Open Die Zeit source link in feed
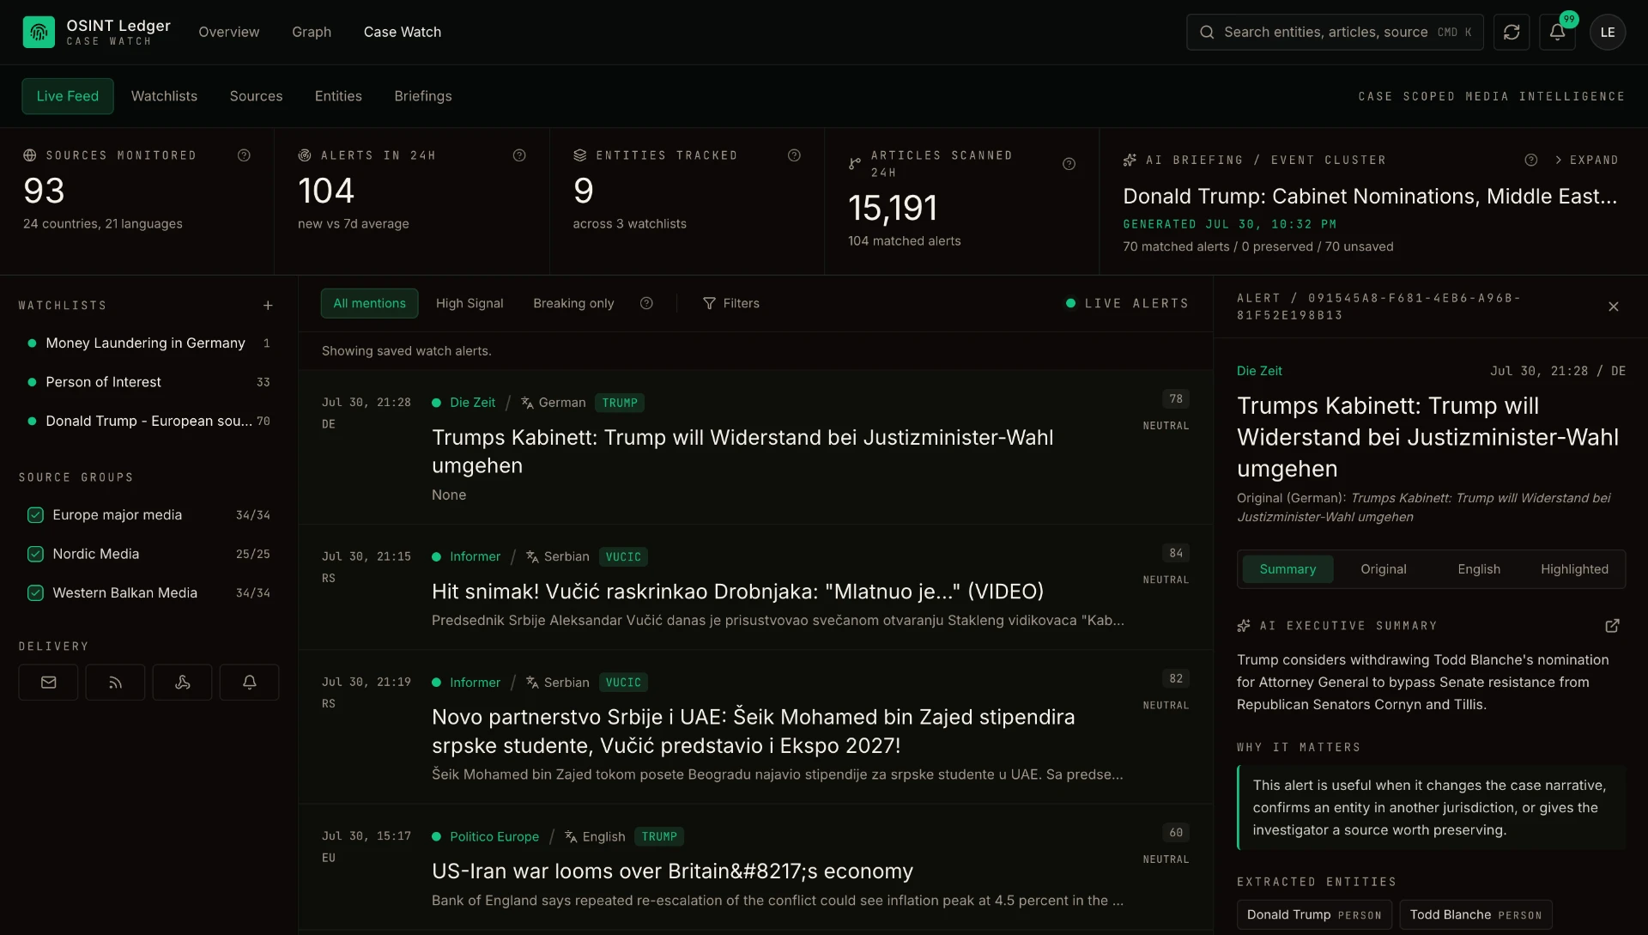This screenshot has height=935, width=1648. (472, 403)
